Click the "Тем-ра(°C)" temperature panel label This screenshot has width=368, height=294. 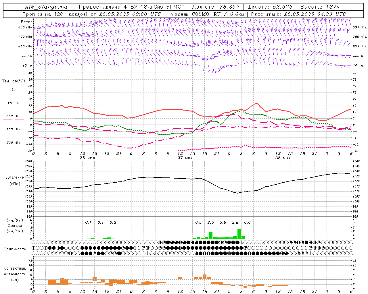point(14,81)
